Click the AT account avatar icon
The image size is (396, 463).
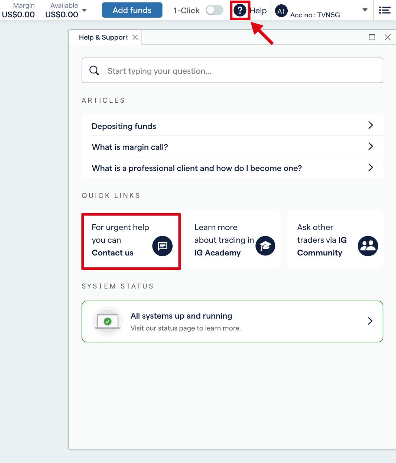click(x=281, y=11)
